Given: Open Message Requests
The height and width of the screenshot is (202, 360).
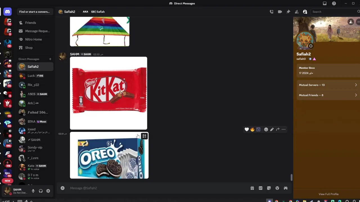Looking at the screenshot, I should point(35,31).
